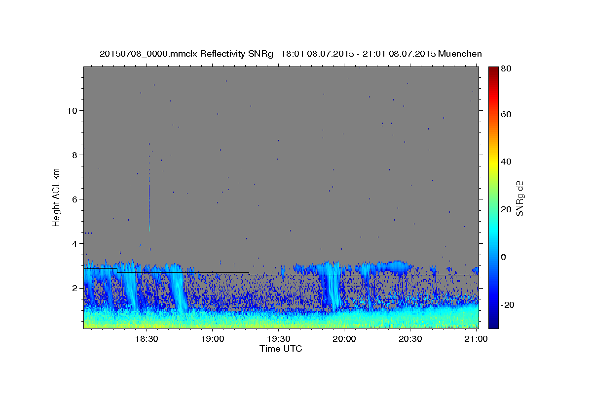
Task: Click the colorbar value 40
Action: (506, 162)
